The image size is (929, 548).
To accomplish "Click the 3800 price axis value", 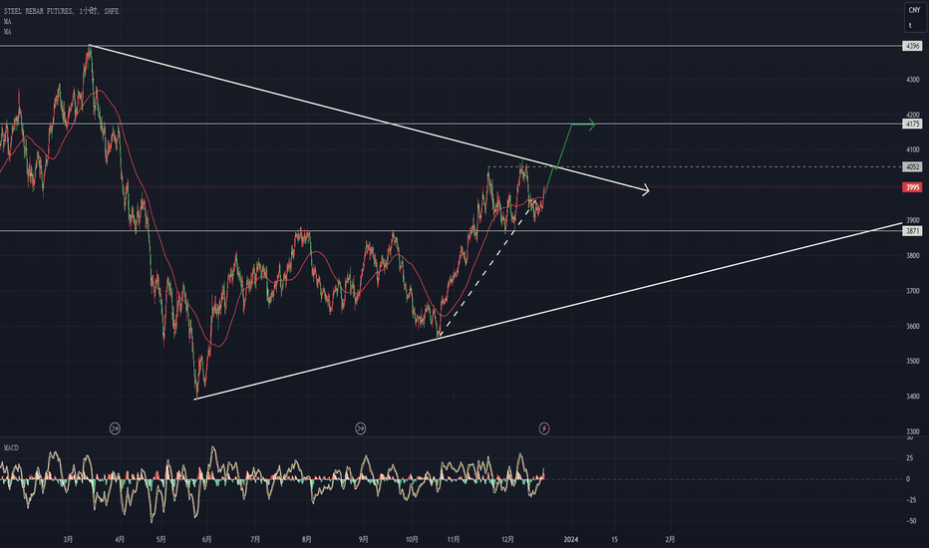I will [912, 255].
